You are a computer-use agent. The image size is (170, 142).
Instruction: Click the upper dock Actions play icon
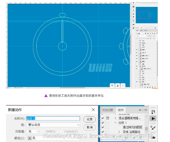(134, 17)
